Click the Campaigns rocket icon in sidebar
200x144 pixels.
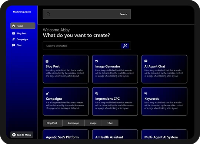click(x=14, y=39)
